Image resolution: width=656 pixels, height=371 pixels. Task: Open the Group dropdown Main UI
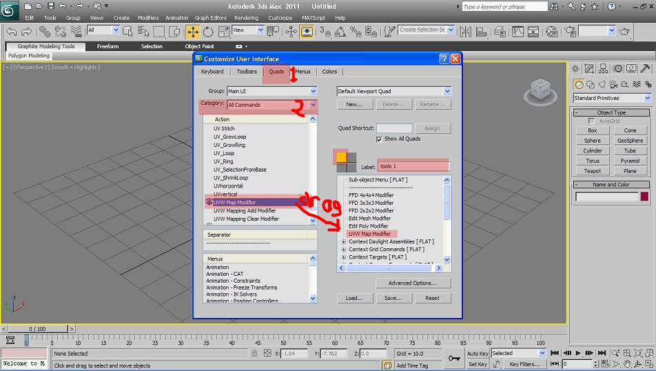point(272,91)
